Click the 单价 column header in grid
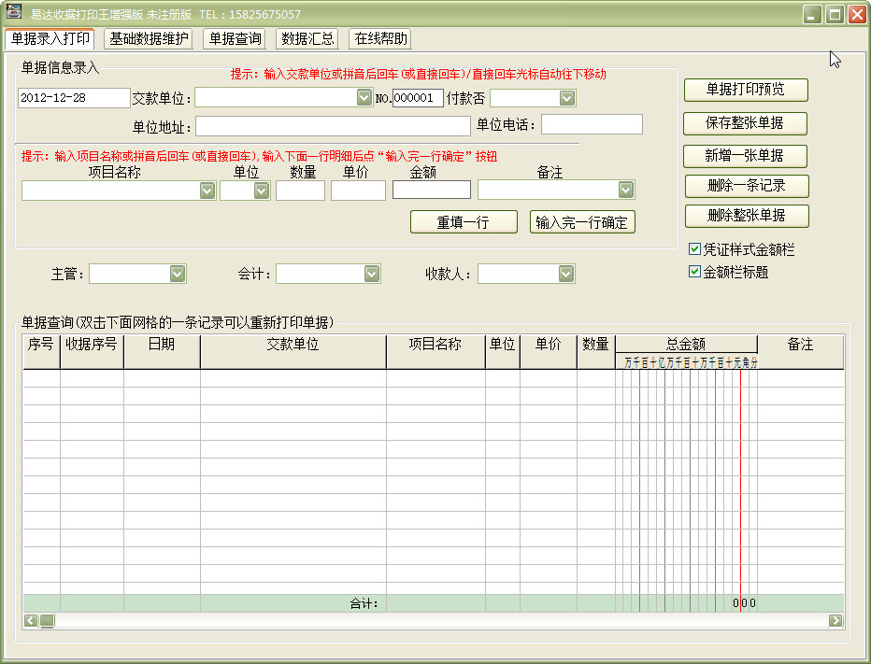Viewport: 871px width, 664px height. pyautogui.click(x=549, y=351)
